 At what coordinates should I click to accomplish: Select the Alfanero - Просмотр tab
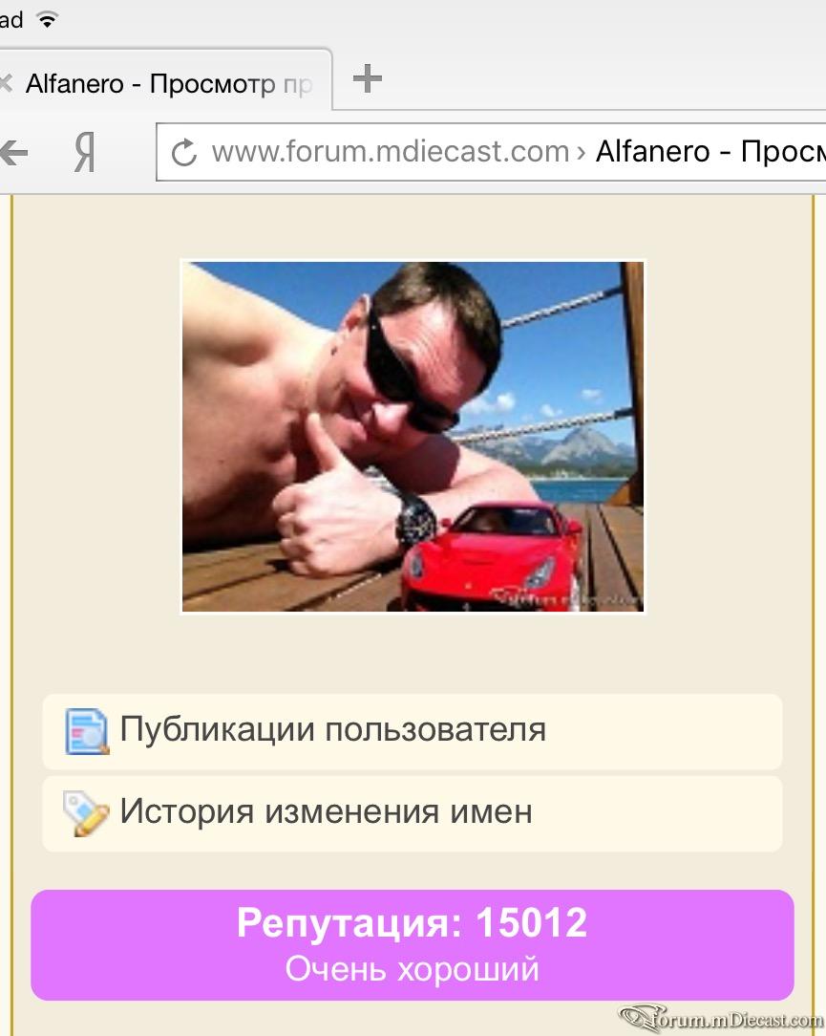pyautogui.click(x=165, y=82)
